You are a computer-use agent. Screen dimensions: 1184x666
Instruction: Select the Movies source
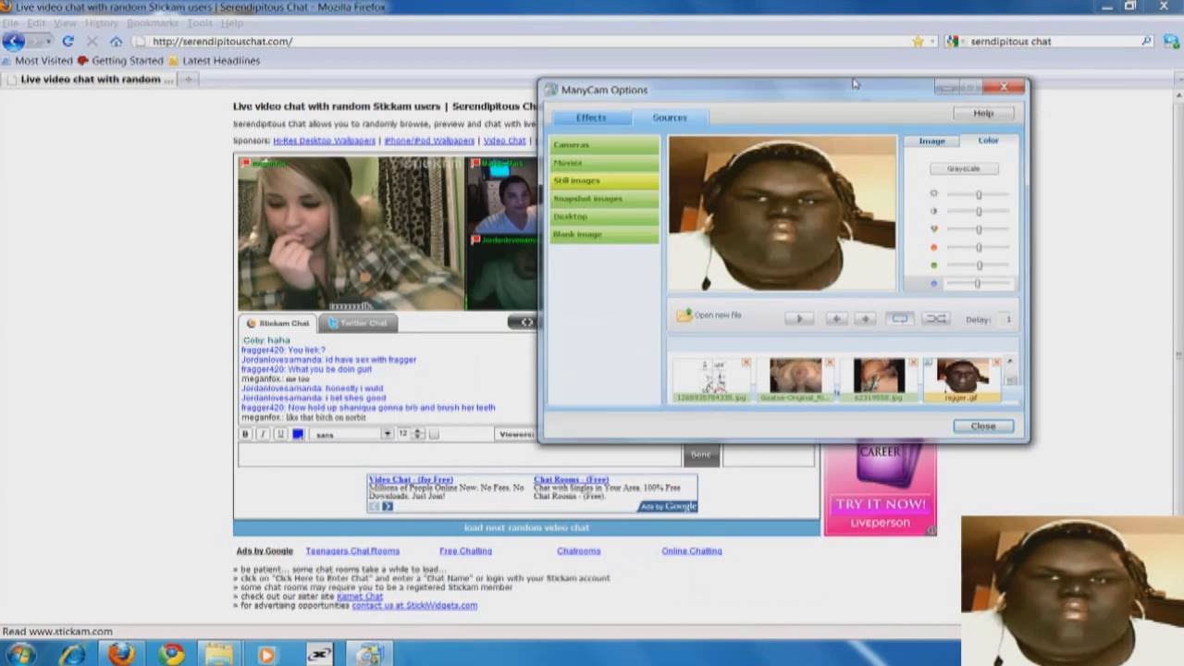point(605,163)
